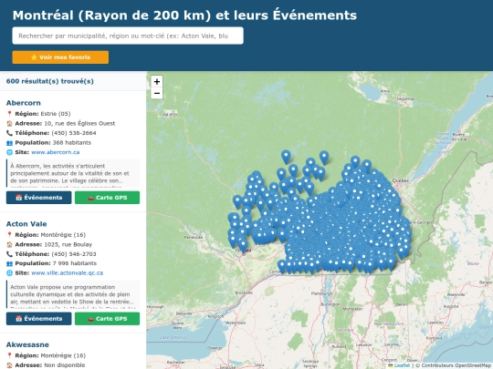Image resolution: width=493 pixels, height=369 pixels.
Task: Click Abercorn address 10, rue des Églises Ouest
Action: [x=79, y=123]
